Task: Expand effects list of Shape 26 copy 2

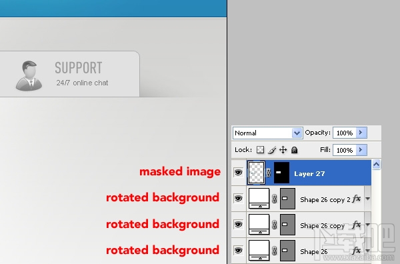Action: point(367,199)
